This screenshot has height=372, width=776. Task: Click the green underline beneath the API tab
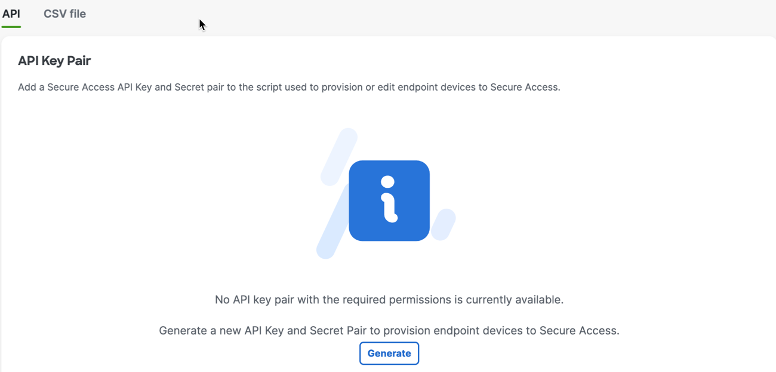[x=11, y=26]
